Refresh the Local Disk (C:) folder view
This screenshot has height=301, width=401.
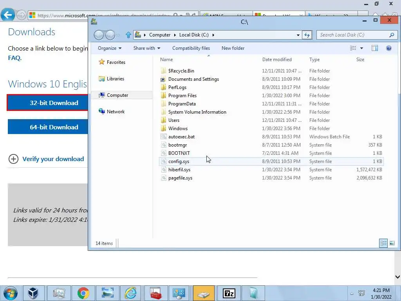(307, 35)
